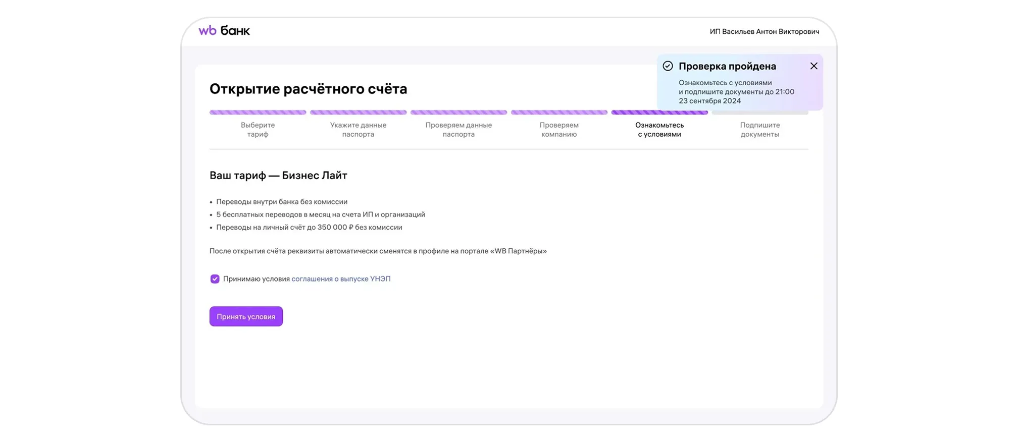The image size is (1018, 442).
Task: Click the progress bar above 'Выберите тариф'
Action: pyautogui.click(x=258, y=113)
